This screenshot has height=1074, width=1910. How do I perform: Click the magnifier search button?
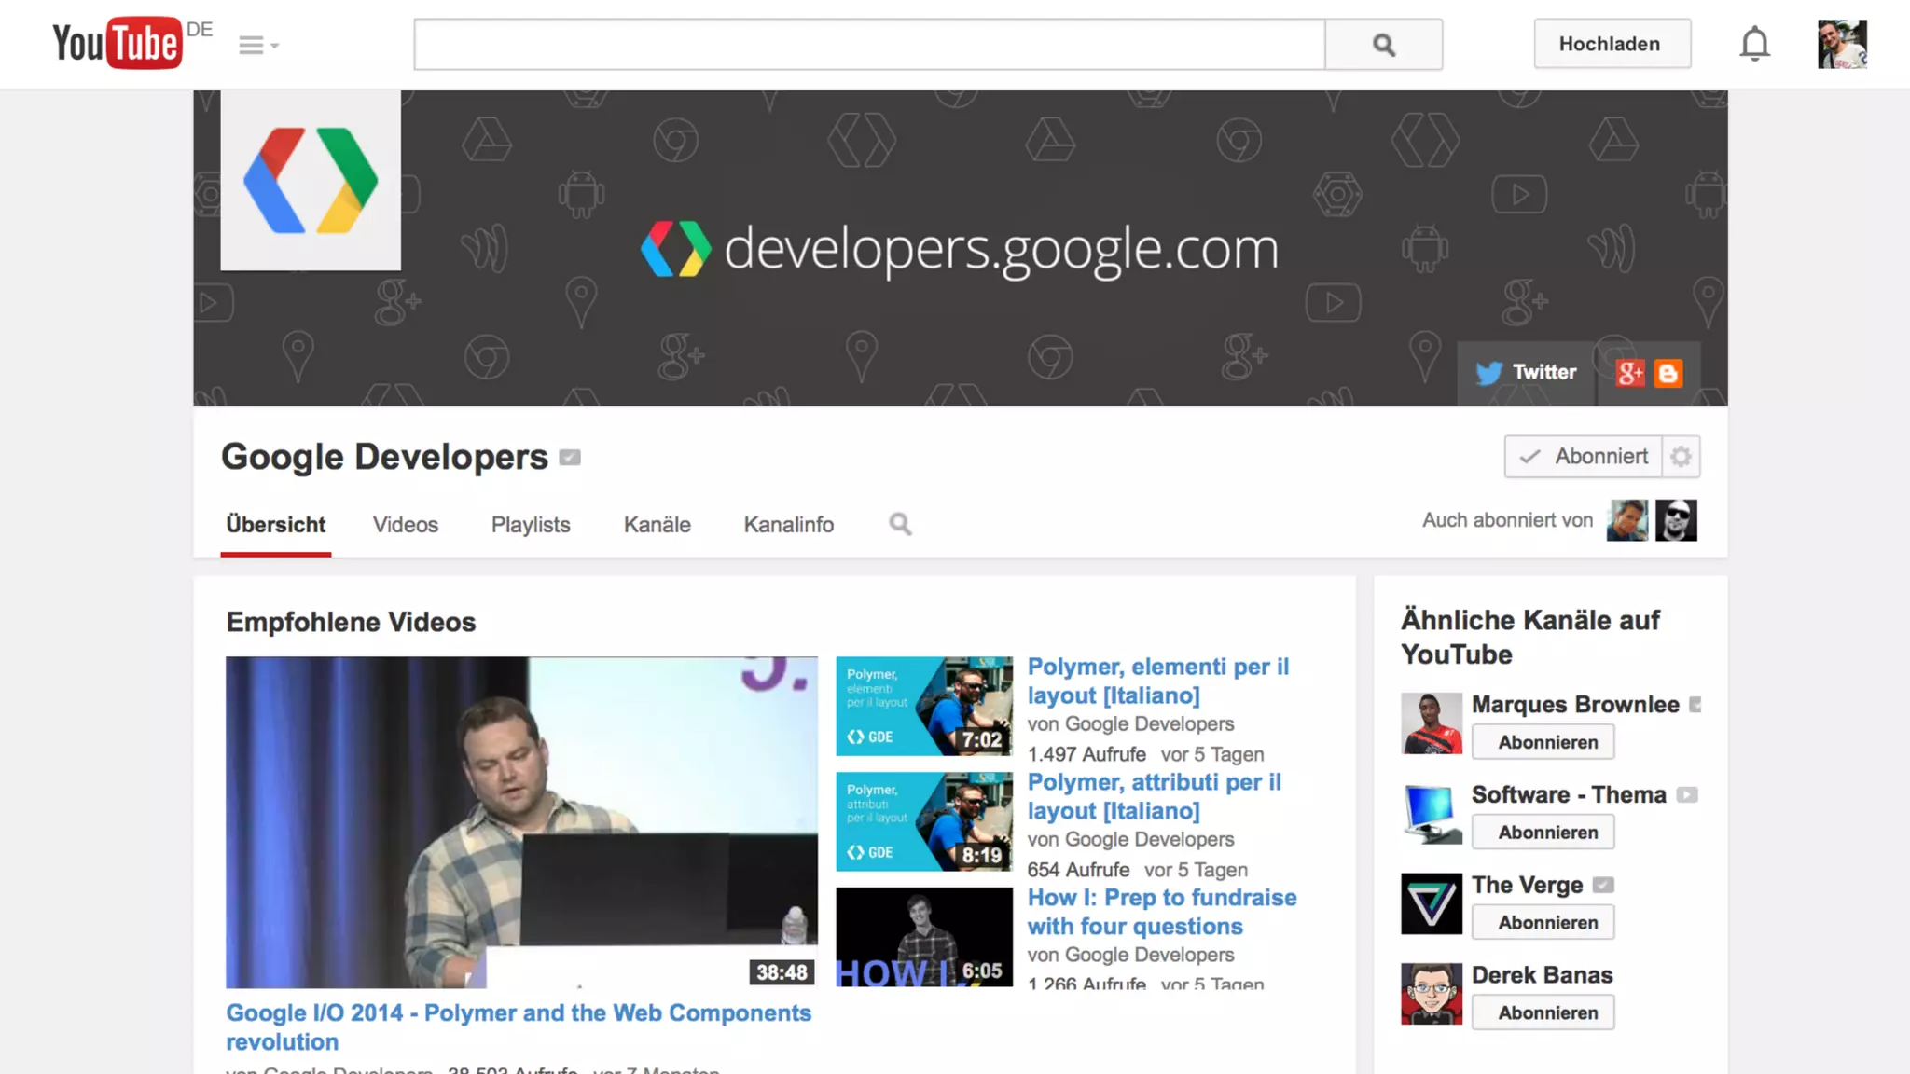(1383, 45)
